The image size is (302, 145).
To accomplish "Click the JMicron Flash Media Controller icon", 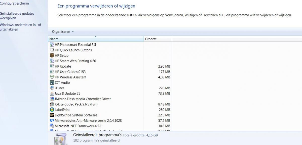I will (x=52, y=99).
